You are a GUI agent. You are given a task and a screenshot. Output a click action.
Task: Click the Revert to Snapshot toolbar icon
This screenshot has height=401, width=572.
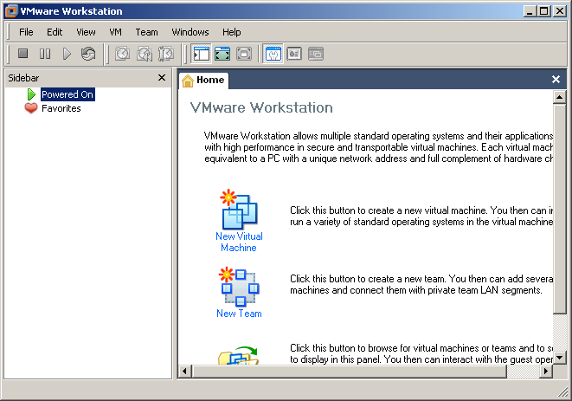pyautogui.click(x=145, y=54)
